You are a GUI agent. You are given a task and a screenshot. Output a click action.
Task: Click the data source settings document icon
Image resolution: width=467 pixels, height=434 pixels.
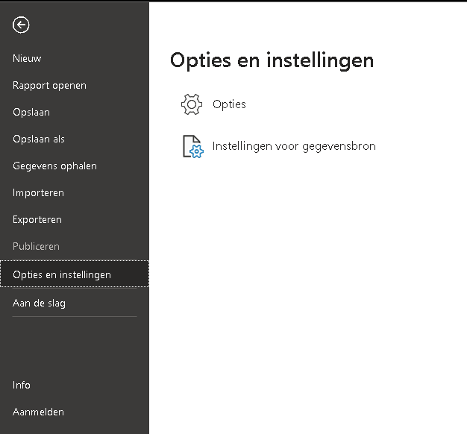click(x=192, y=146)
